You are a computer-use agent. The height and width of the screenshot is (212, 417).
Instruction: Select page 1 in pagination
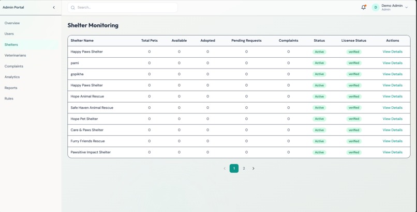(x=234, y=168)
